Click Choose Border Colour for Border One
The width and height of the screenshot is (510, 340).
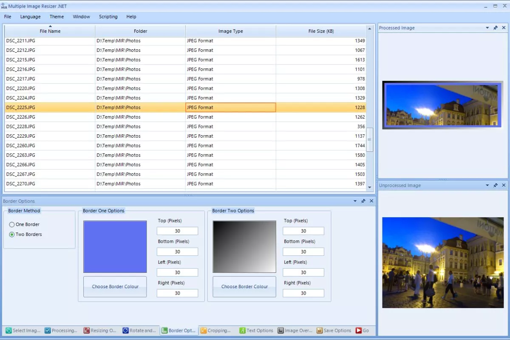(x=115, y=286)
